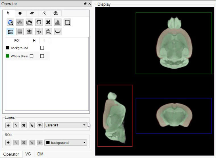Click the green Whole Brain color swatch
The image size is (216, 158).
[x=8, y=56]
